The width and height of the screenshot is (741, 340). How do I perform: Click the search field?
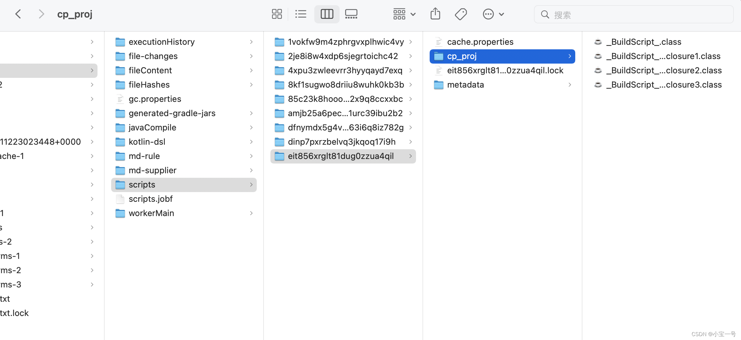click(x=634, y=15)
